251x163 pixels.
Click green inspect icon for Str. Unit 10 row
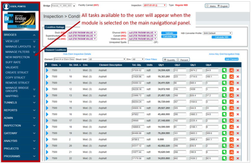tap(224, 77)
